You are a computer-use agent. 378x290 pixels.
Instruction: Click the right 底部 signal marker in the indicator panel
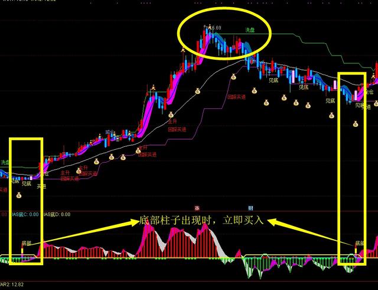pyautogui.click(x=360, y=243)
